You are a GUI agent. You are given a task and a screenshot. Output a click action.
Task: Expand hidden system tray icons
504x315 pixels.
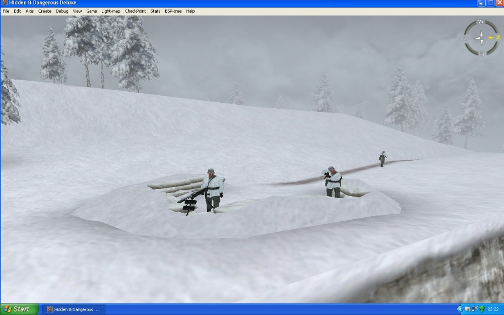(x=460, y=309)
